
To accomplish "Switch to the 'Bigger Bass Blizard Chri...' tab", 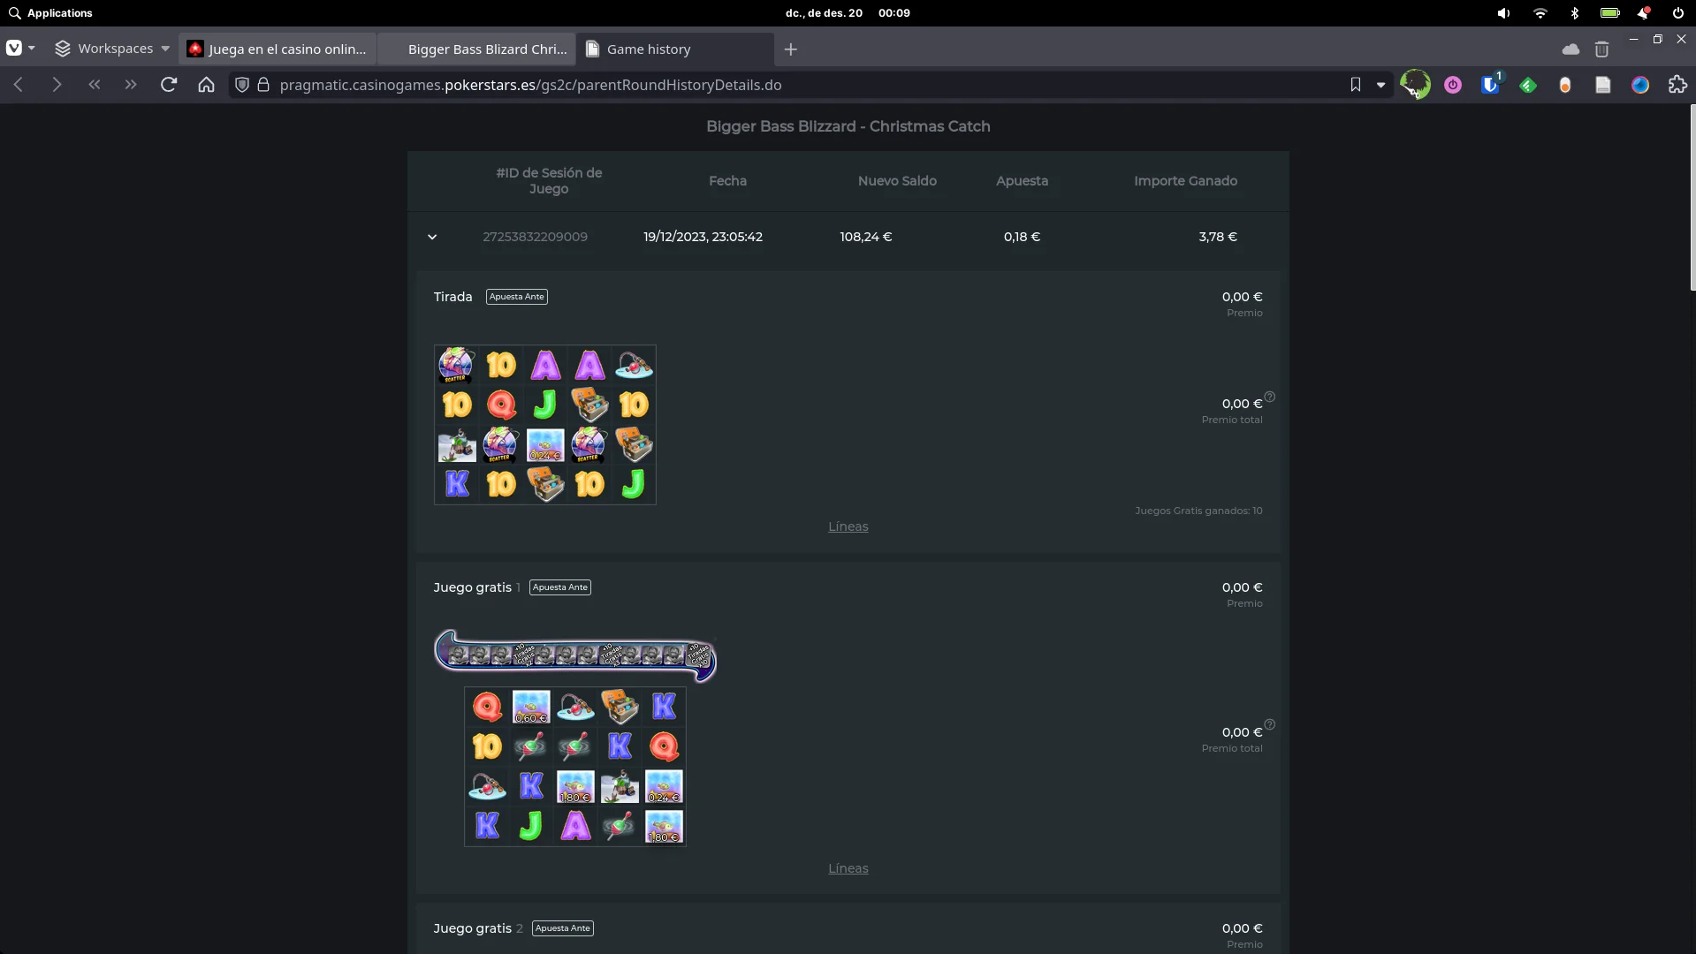I will pyautogui.click(x=476, y=49).
